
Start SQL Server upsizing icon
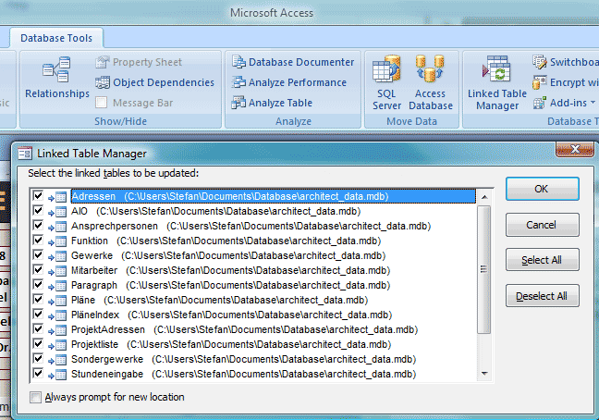pos(386,68)
